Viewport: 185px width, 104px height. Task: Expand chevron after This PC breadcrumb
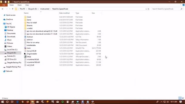(27, 9)
